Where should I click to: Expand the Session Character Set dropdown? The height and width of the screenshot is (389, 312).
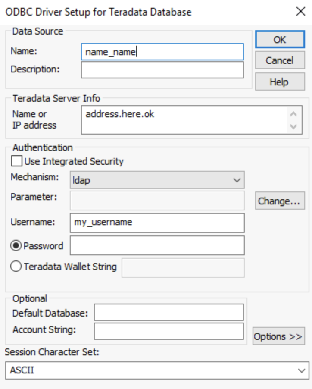point(157,370)
